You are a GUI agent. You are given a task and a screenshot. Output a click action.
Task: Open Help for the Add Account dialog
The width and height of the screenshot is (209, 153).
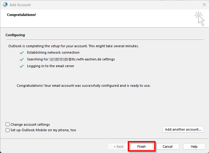point(194,147)
